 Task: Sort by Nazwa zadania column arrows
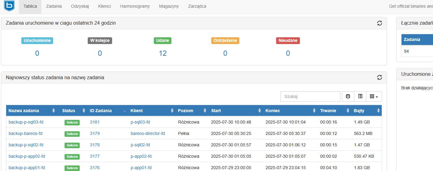click(53, 111)
